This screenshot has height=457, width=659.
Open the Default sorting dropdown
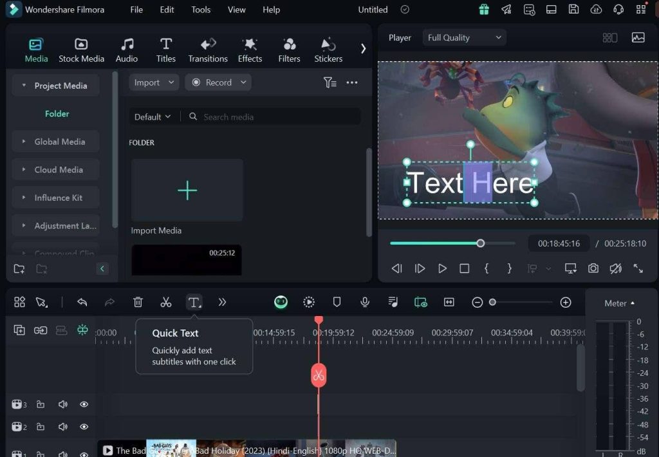(152, 117)
